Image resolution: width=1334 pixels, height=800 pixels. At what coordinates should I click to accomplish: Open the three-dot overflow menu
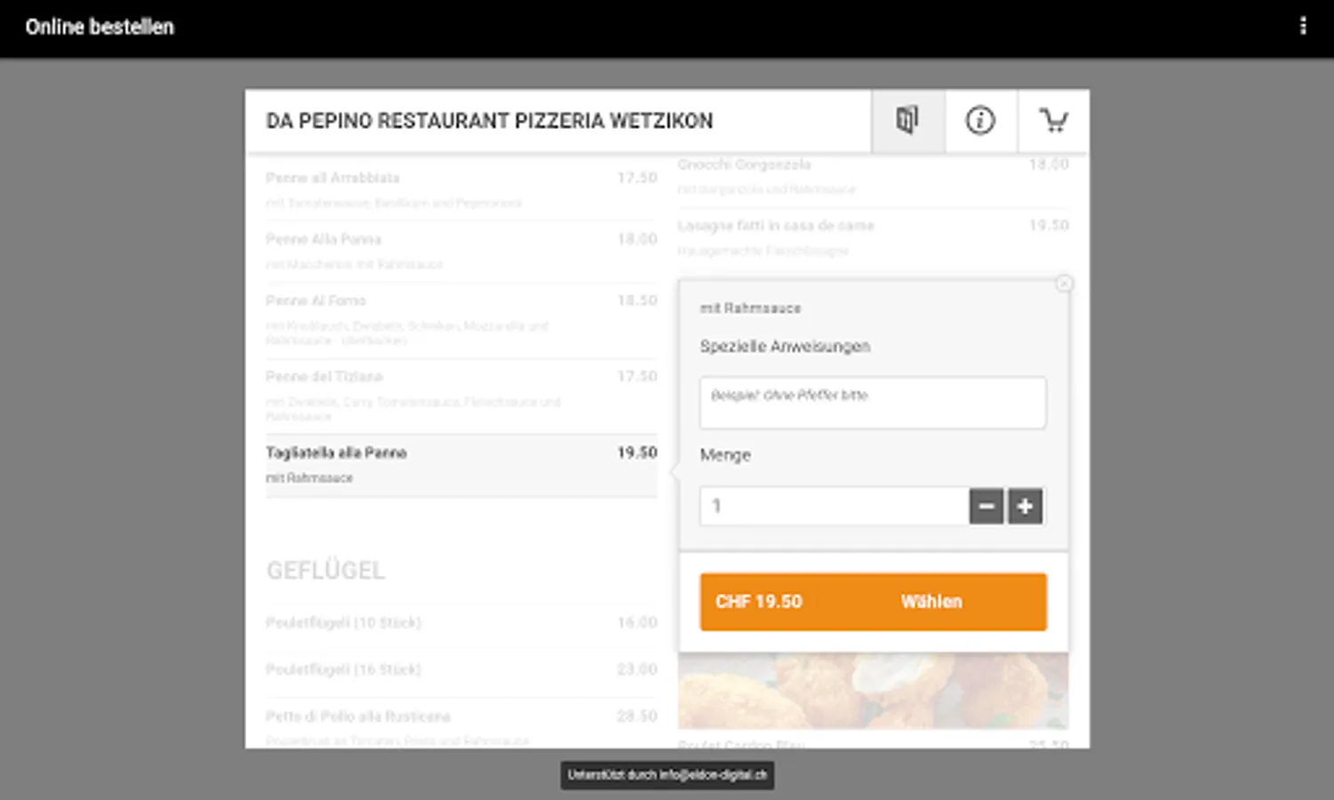[x=1303, y=27]
